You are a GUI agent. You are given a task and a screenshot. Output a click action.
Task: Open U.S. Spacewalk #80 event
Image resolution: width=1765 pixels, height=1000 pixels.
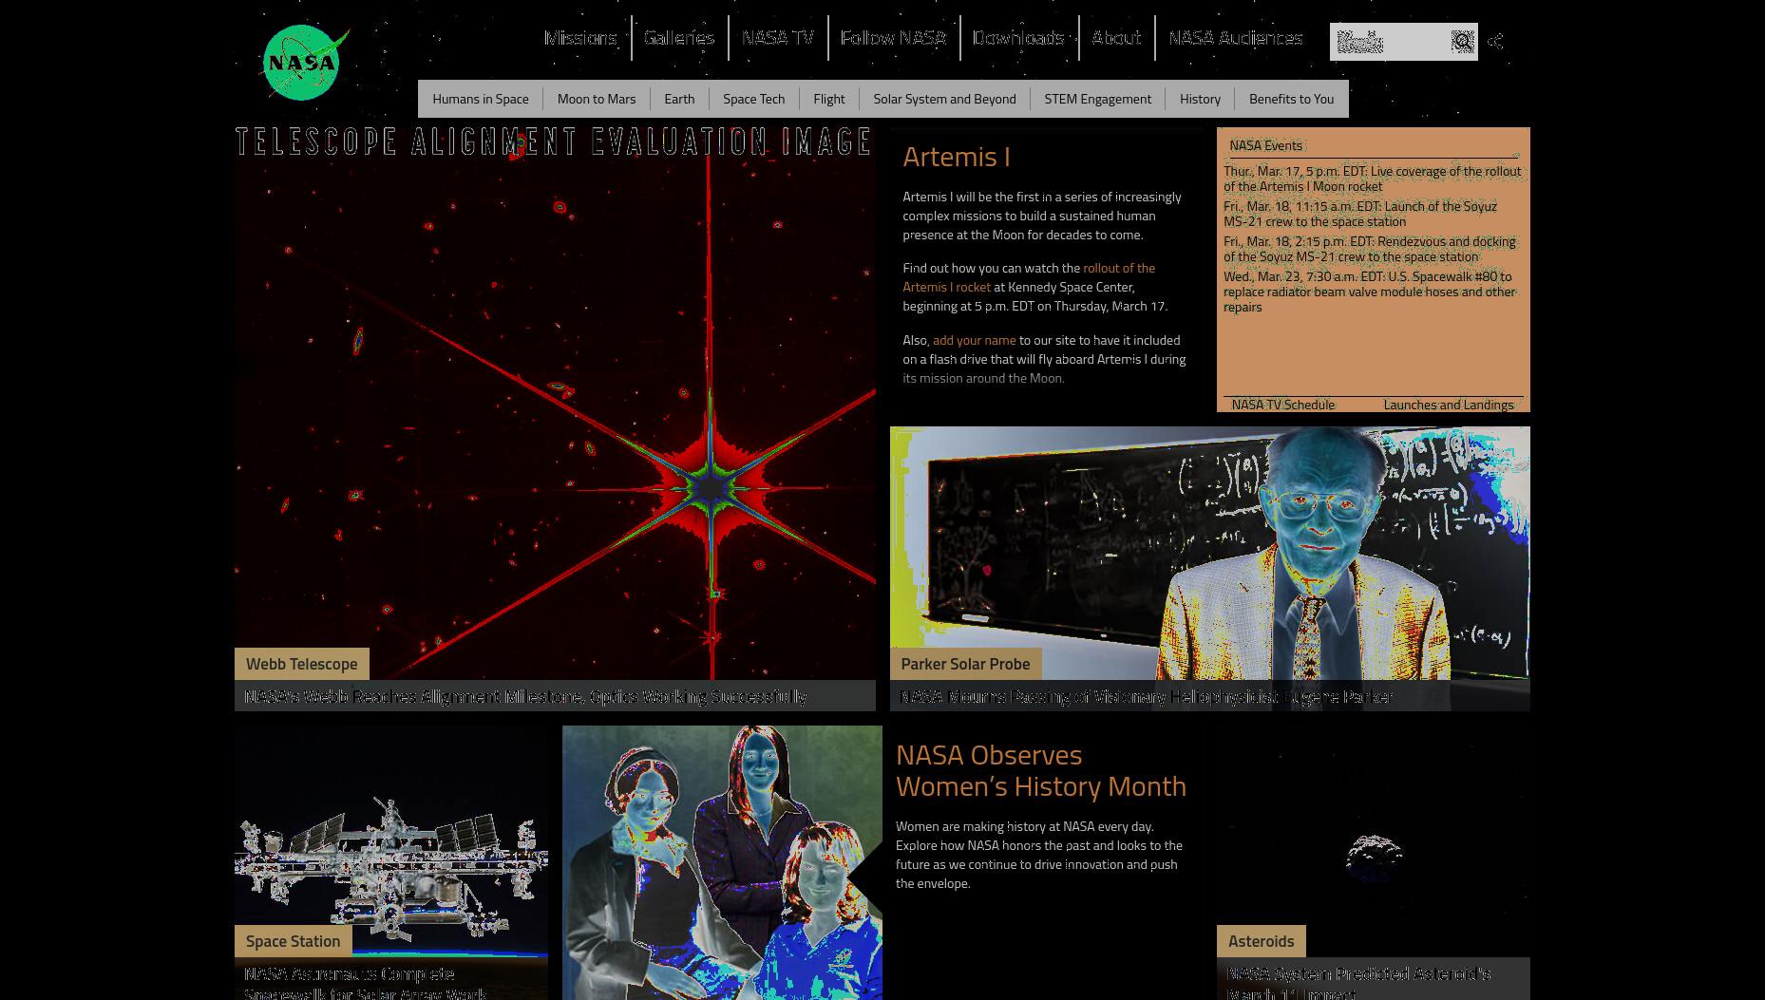1370,292
